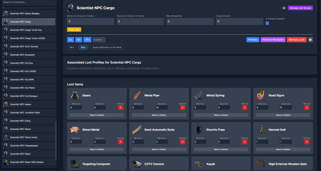
Task: Apply the 10x multiplier
Action: pyautogui.click(x=87, y=40)
